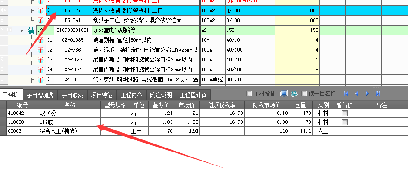Viewport: 408px width, 174px height.
Task: Click the 名称 column header
Action: click(70, 105)
